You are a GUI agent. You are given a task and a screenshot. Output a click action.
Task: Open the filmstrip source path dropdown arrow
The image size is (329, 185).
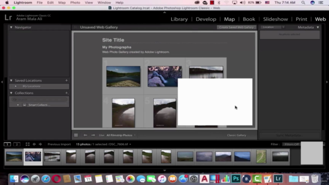pyautogui.click(x=130, y=144)
